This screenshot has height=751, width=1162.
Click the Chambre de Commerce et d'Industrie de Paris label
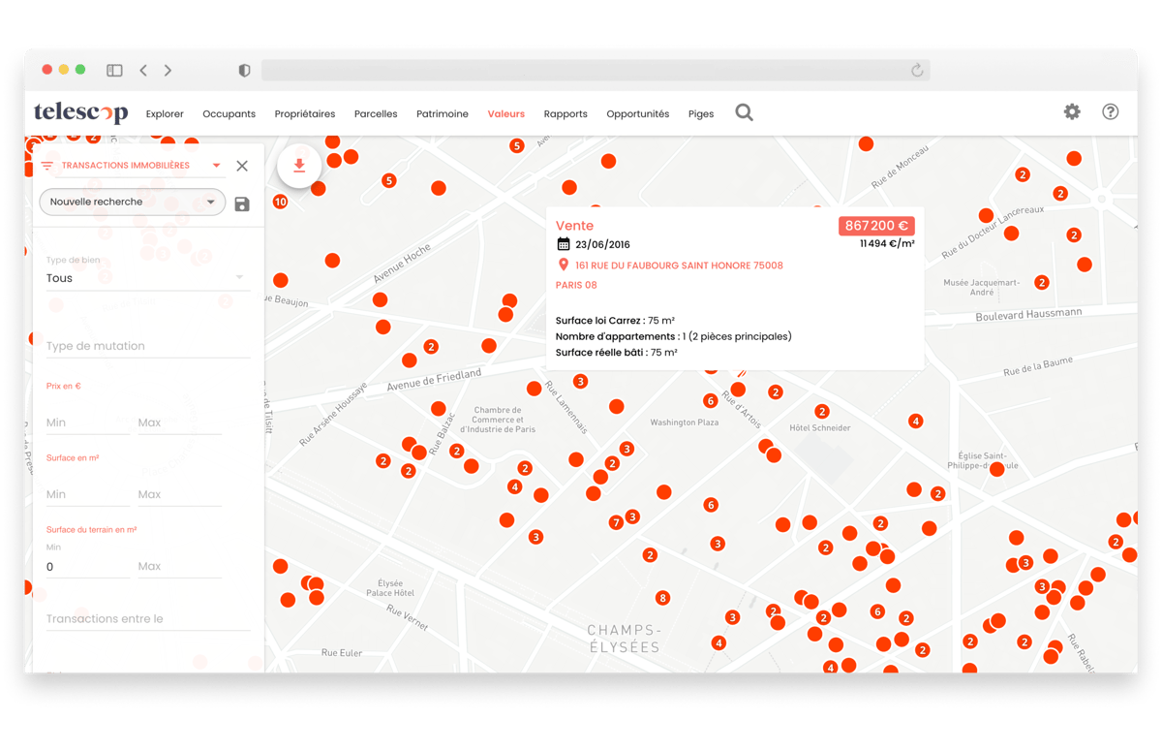click(x=498, y=420)
